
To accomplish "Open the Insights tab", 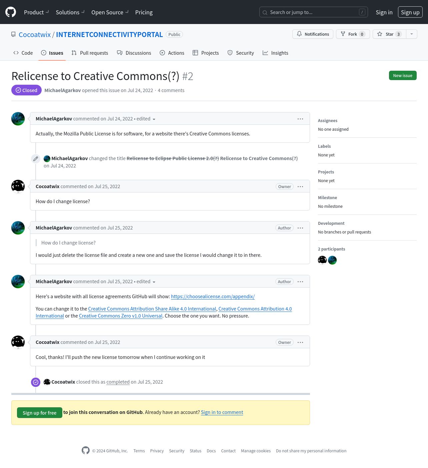I will pos(275,53).
